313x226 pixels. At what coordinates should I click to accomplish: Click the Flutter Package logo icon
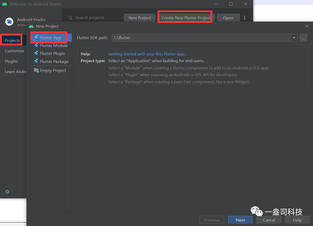(36, 61)
